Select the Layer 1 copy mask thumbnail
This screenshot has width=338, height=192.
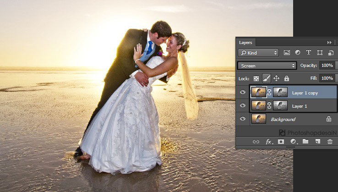(280, 92)
